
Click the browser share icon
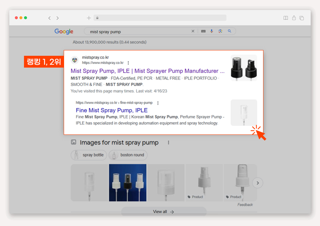click(294, 18)
